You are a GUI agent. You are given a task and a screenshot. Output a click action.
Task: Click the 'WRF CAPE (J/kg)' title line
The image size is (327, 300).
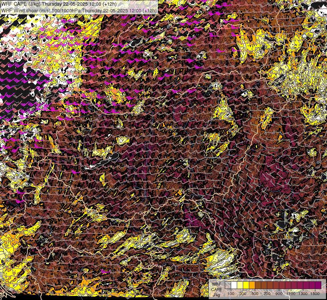point(59,4)
